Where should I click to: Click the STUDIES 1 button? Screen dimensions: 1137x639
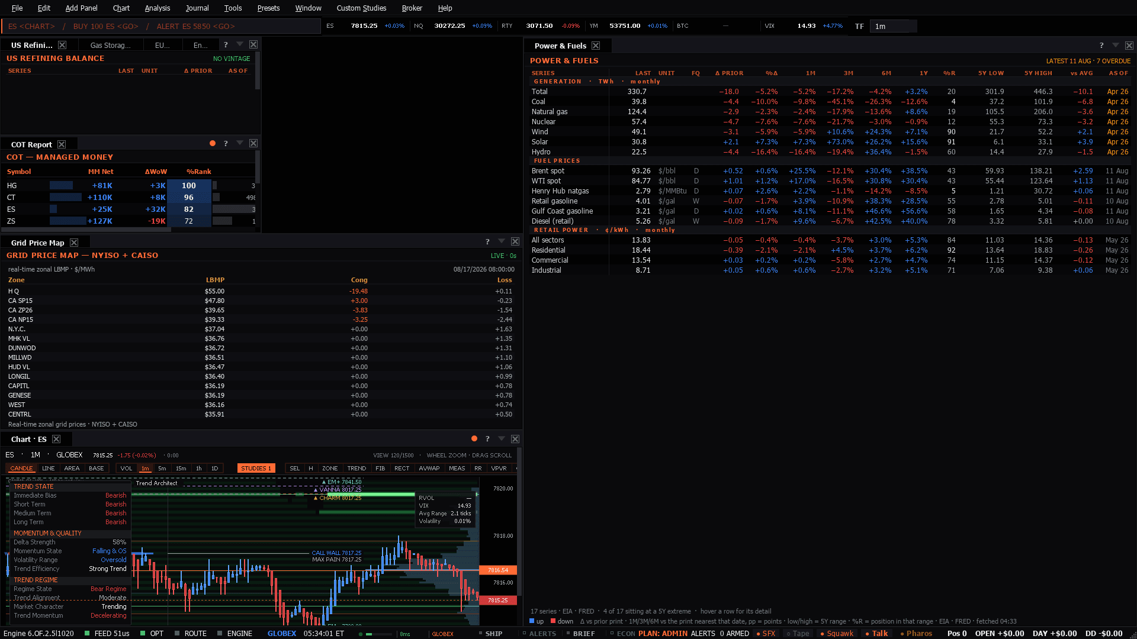pyautogui.click(x=256, y=468)
